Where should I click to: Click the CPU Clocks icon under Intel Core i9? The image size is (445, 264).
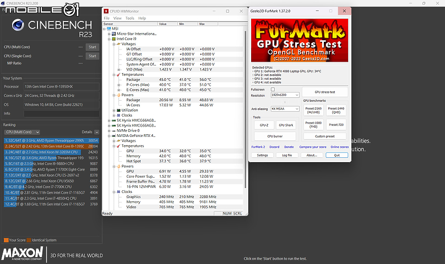click(x=118, y=116)
